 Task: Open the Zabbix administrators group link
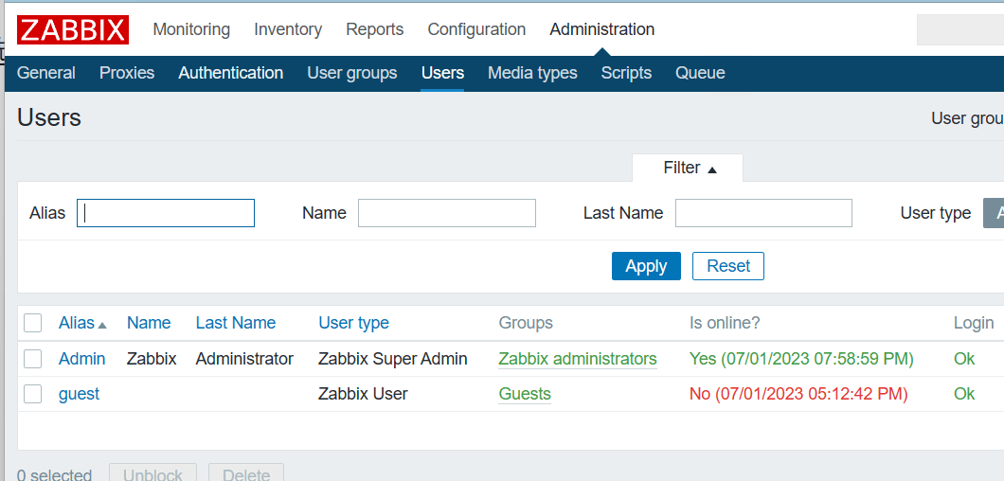click(578, 359)
